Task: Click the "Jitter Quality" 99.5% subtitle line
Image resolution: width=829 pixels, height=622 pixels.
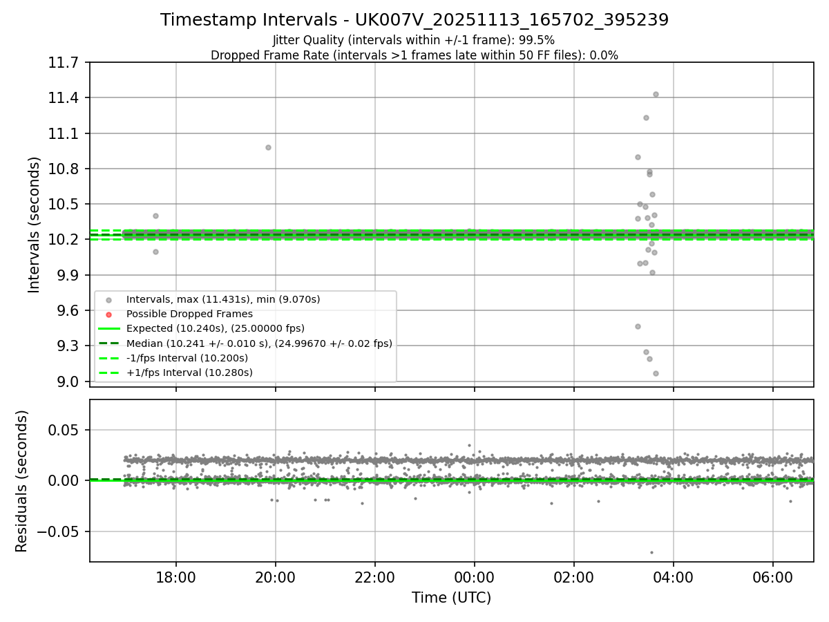Action: (x=414, y=40)
